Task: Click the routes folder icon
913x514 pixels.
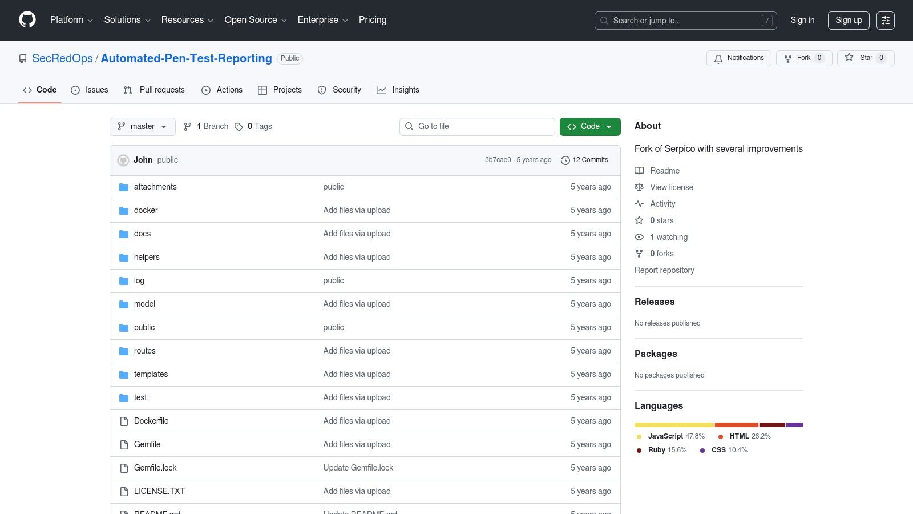Action: click(124, 351)
